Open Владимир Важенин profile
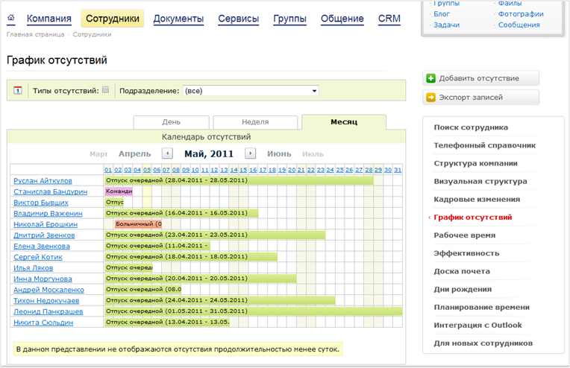The height and width of the screenshot is (368, 570). (48, 213)
